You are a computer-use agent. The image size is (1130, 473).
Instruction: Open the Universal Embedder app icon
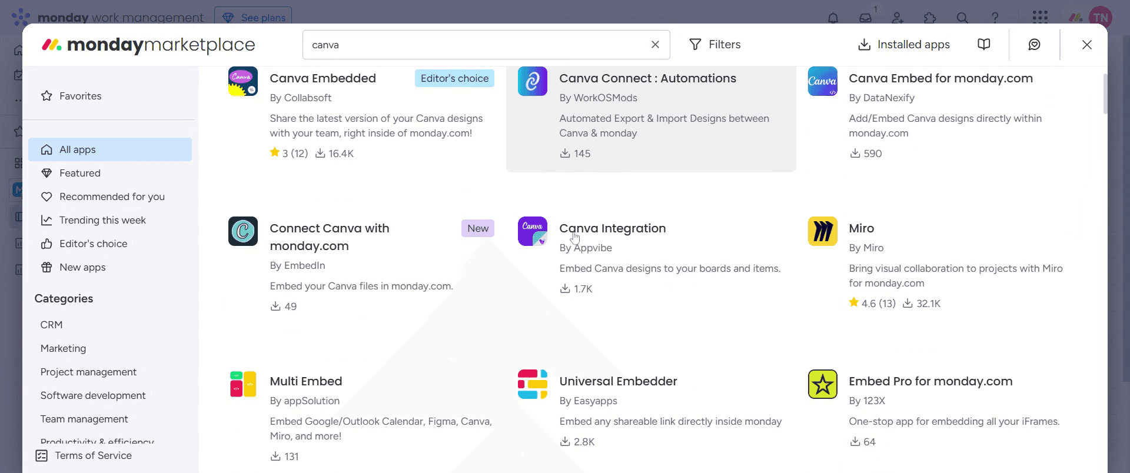coord(533,384)
